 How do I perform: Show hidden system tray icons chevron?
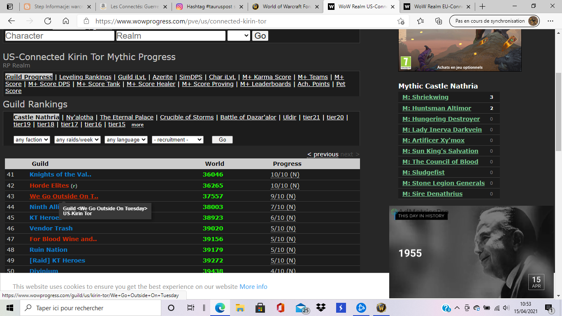click(457, 308)
